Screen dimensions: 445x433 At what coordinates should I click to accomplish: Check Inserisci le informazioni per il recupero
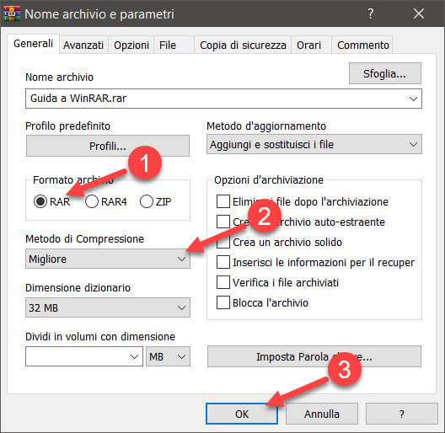[223, 262]
